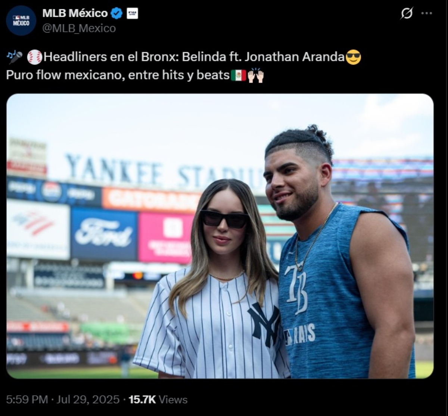Click the raised hands emoji
Image resolution: width=448 pixels, height=416 pixels.
point(256,75)
